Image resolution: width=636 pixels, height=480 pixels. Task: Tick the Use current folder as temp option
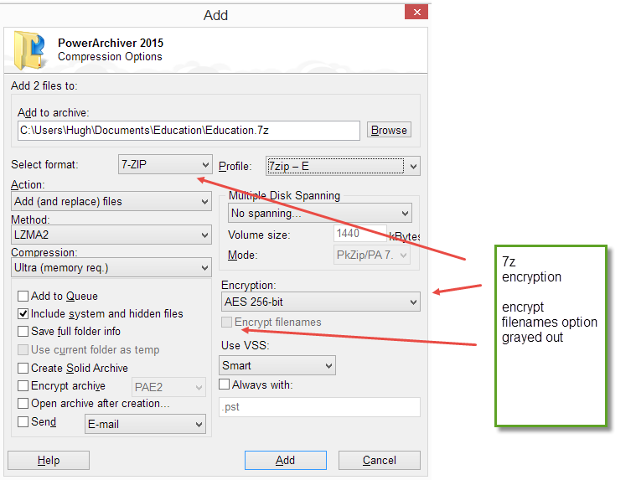click(23, 349)
